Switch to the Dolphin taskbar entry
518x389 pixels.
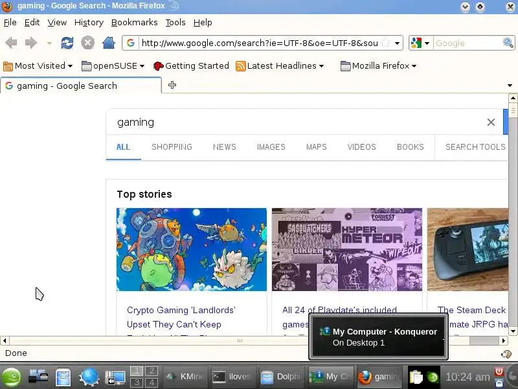[x=280, y=377]
